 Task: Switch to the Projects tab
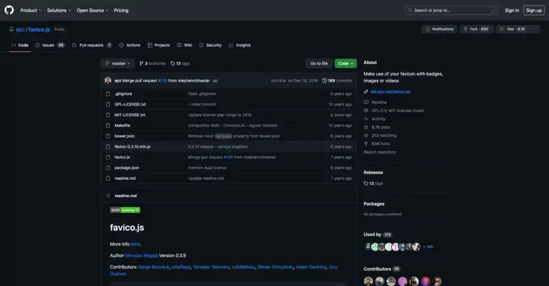[x=159, y=45]
